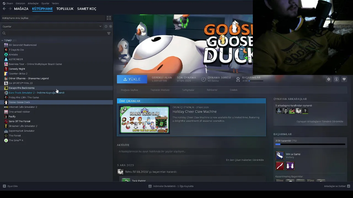Click achievements progress bar in header
Viewport: 353px width, 198px height.
click(256, 81)
